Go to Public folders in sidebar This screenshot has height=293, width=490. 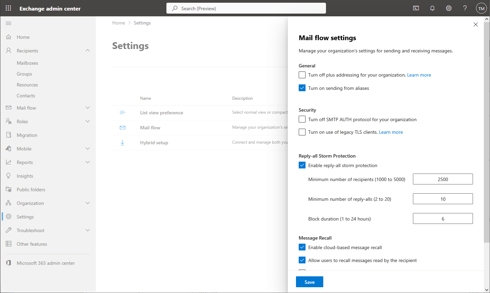click(x=31, y=190)
